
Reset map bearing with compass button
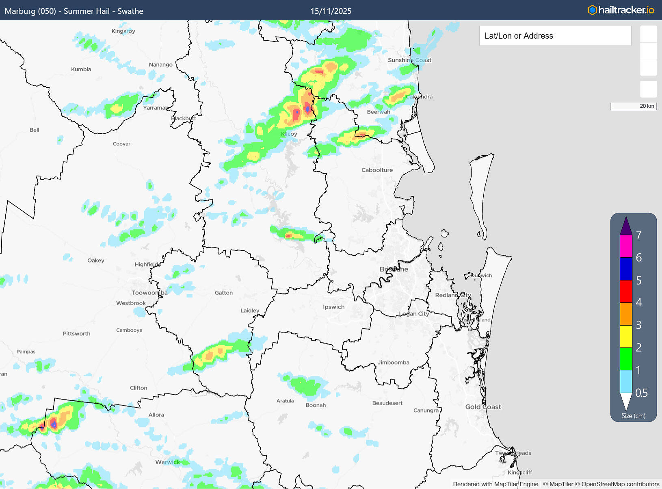point(648,67)
